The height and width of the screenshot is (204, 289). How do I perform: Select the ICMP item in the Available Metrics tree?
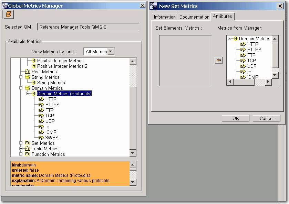pyautogui.click(x=51, y=132)
